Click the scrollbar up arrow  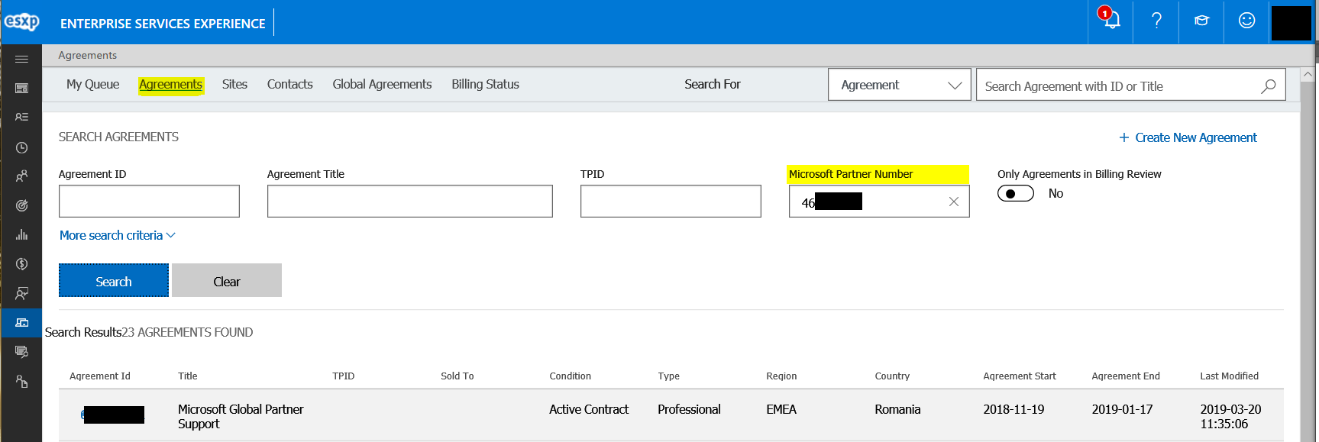pos(1308,75)
